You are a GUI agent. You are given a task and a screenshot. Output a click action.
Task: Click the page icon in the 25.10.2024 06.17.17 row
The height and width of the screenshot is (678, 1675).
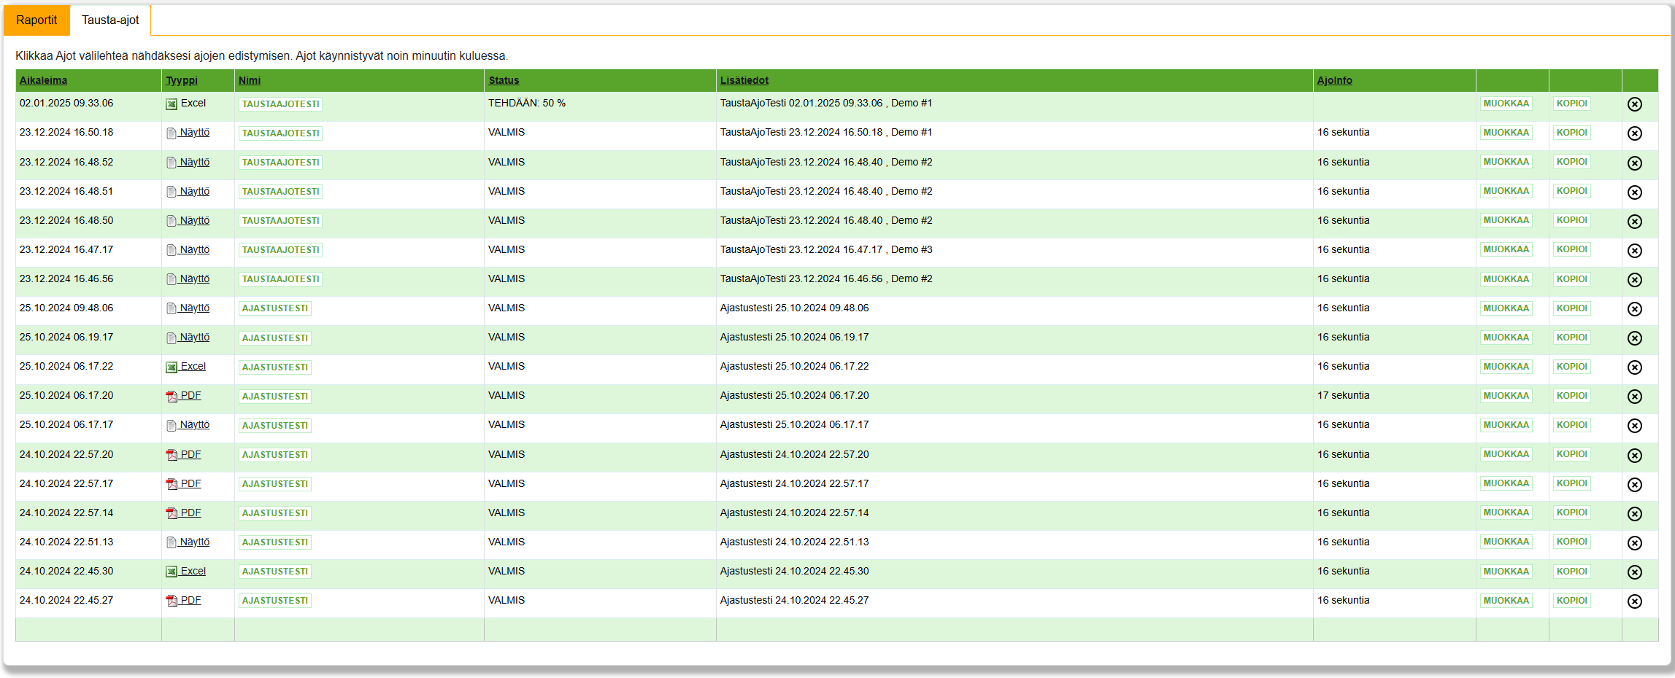[x=172, y=426]
